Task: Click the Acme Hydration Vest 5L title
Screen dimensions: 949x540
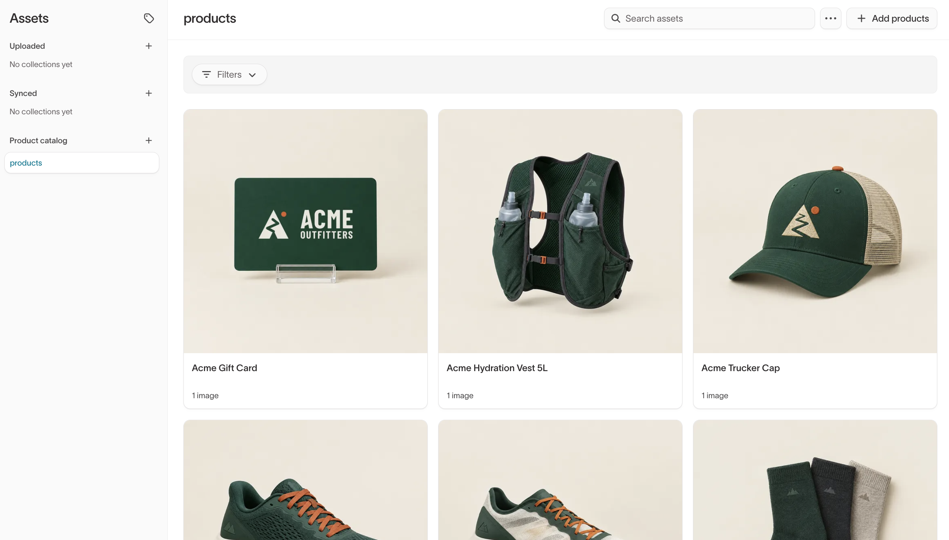Action: (x=497, y=368)
